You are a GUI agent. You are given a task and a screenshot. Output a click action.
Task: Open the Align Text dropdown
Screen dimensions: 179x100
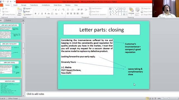point(95,12)
